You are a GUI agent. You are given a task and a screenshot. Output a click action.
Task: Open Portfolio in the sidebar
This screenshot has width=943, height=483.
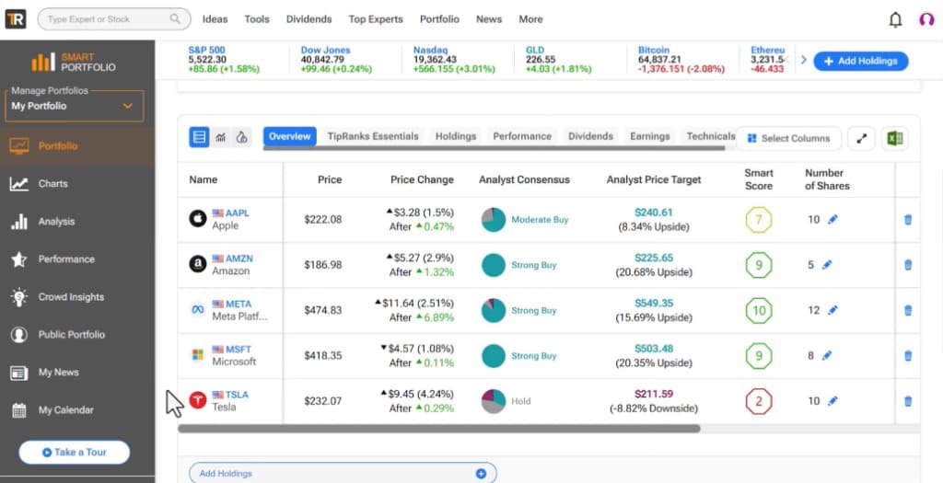tap(77, 146)
